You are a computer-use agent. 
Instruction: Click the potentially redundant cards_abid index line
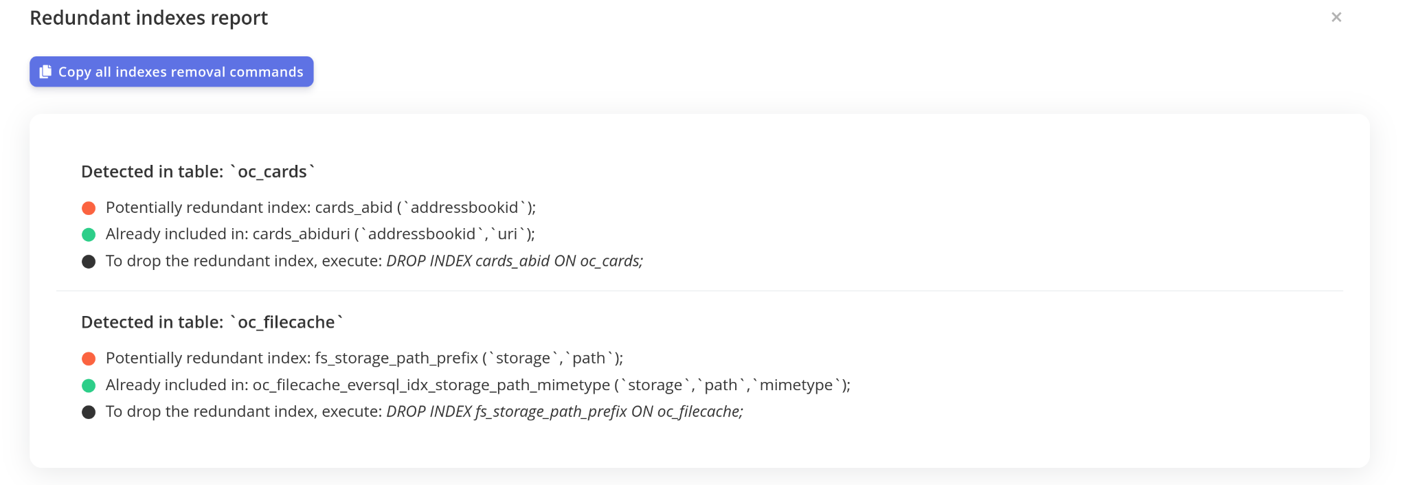click(321, 207)
